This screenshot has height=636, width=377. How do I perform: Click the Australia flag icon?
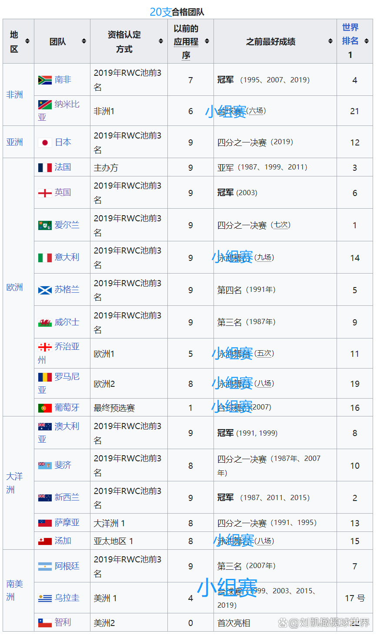(x=45, y=426)
